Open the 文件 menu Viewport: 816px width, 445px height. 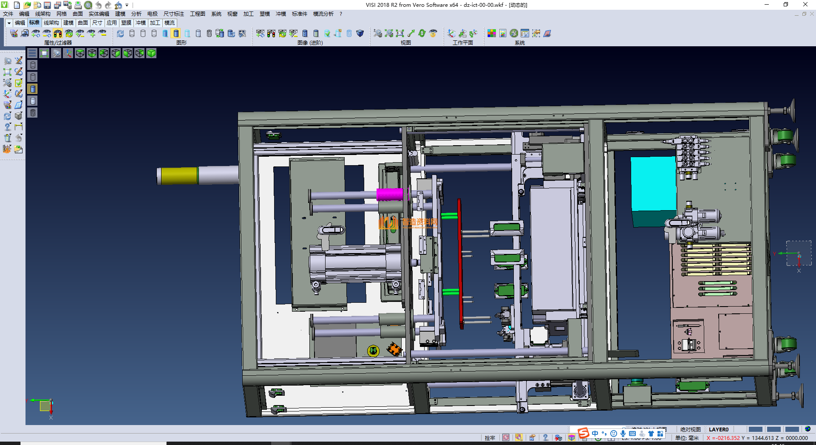click(8, 14)
